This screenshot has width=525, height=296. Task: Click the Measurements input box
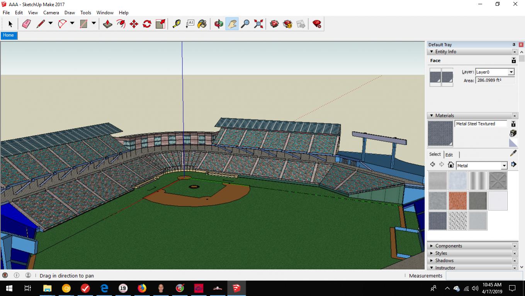(483, 276)
